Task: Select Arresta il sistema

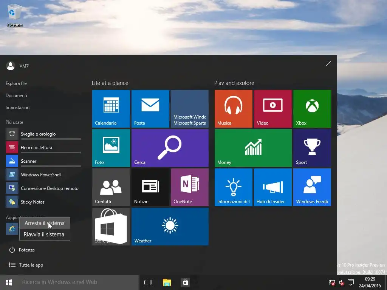Action: pos(45,223)
